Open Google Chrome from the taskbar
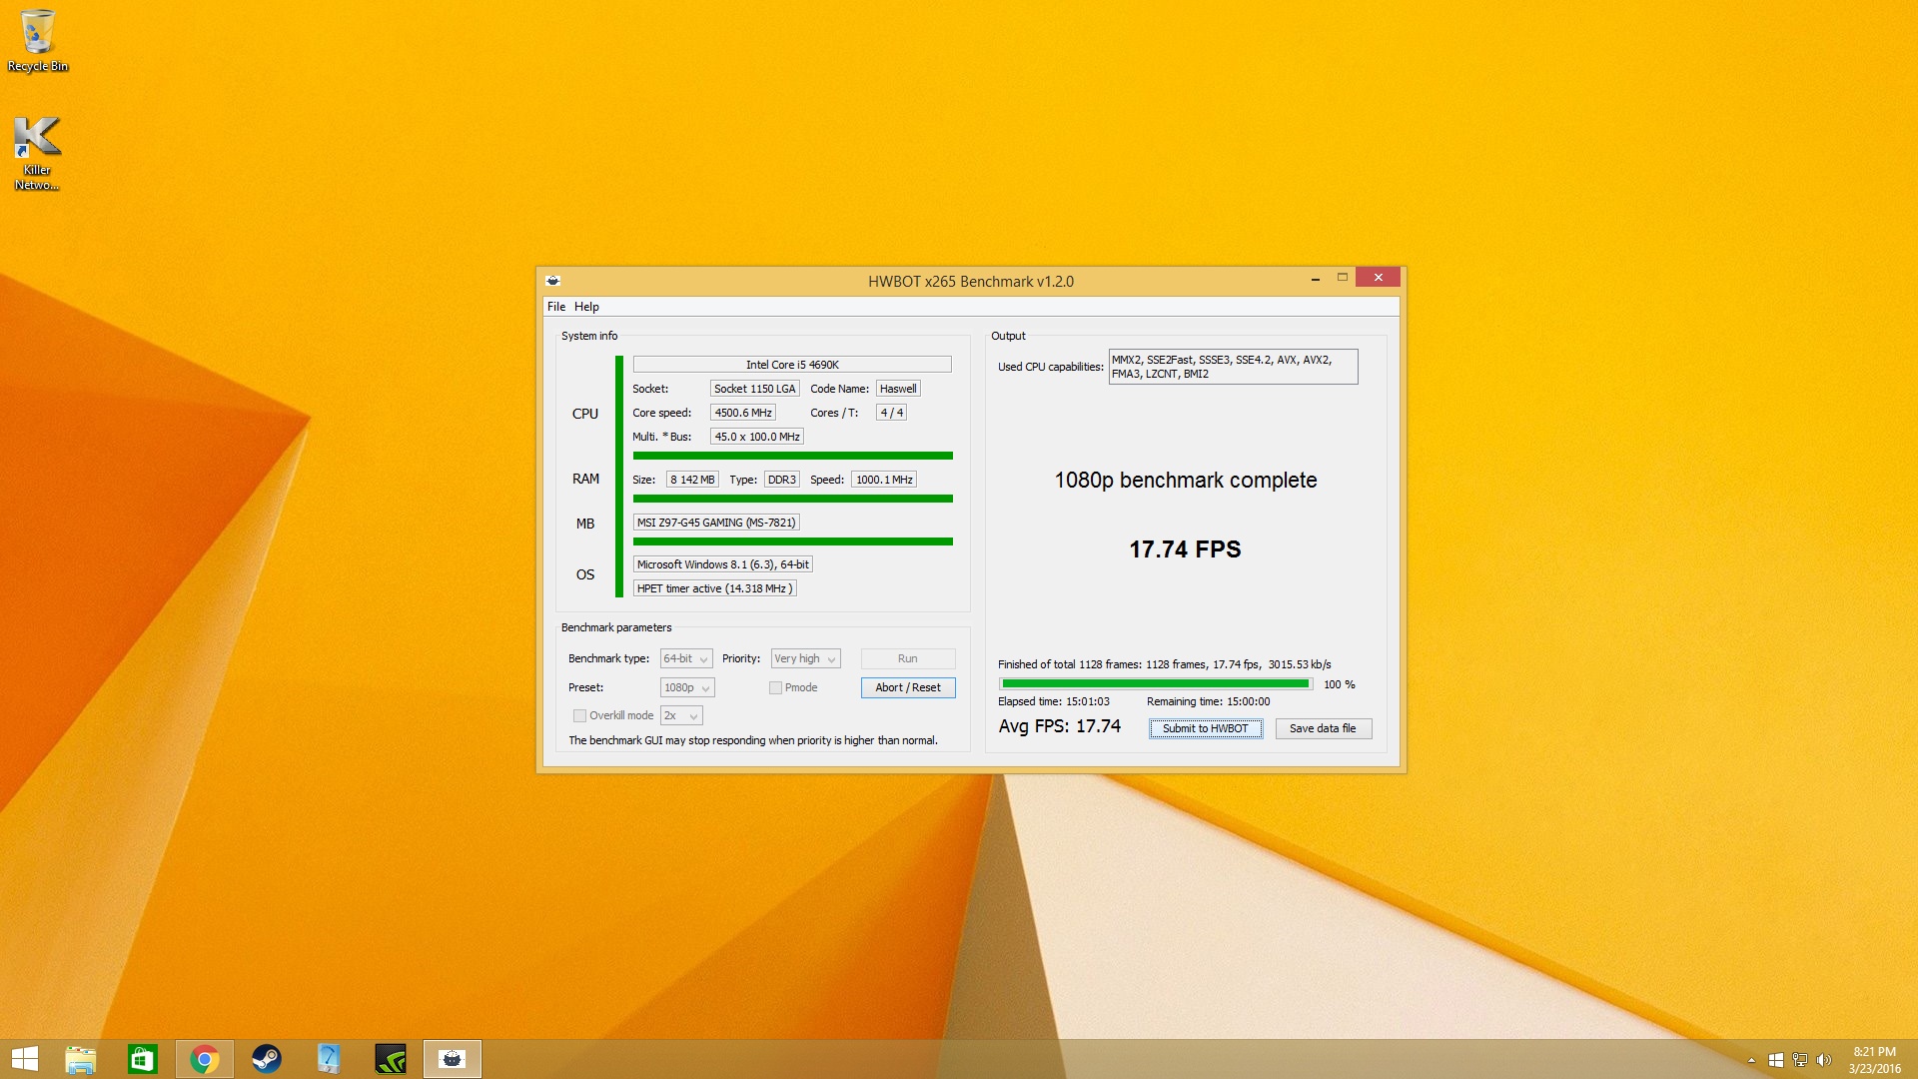 [205, 1059]
